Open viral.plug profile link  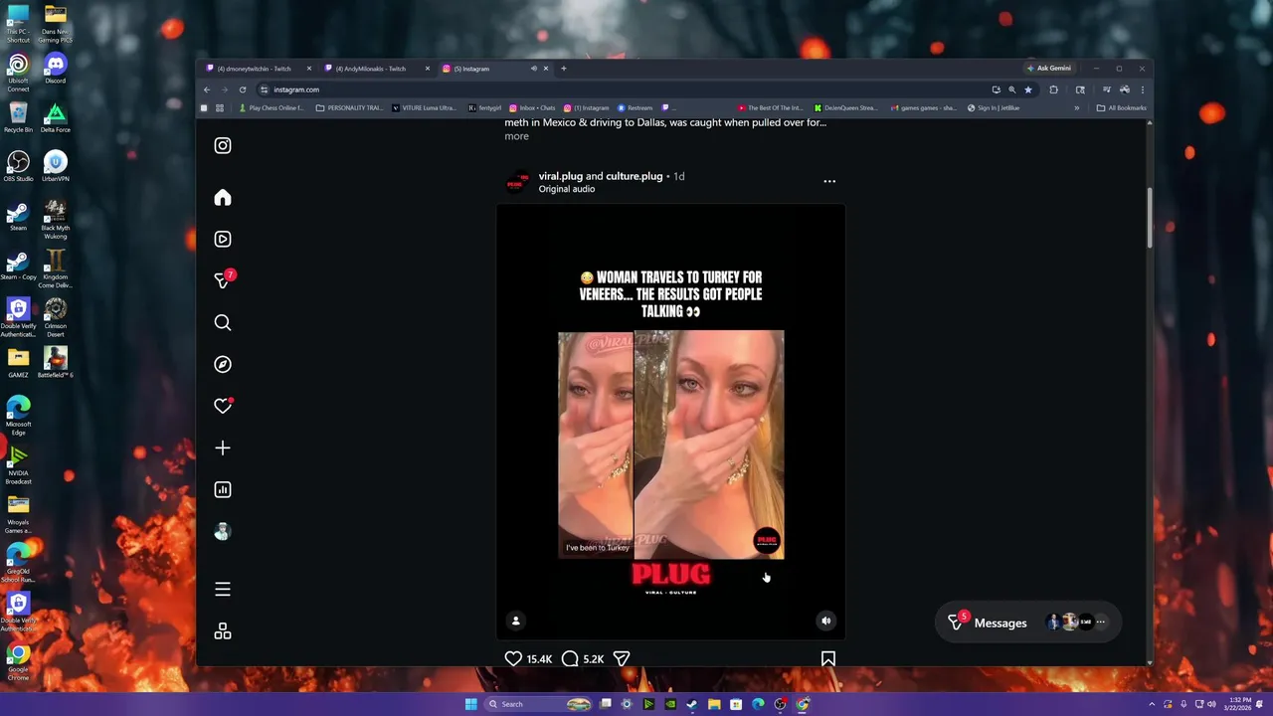pos(561,176)
